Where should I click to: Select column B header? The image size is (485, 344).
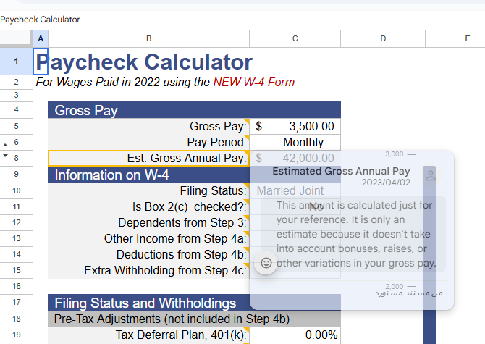[149, 38]
